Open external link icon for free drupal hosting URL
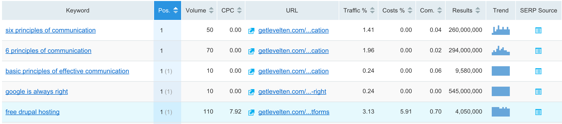 tap(251, 112)
